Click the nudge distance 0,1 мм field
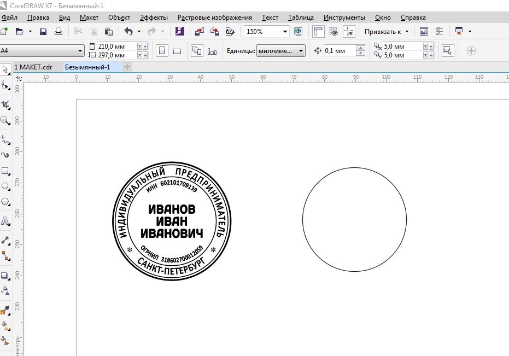This screenshot has height=356, width=509. [339, 51]
